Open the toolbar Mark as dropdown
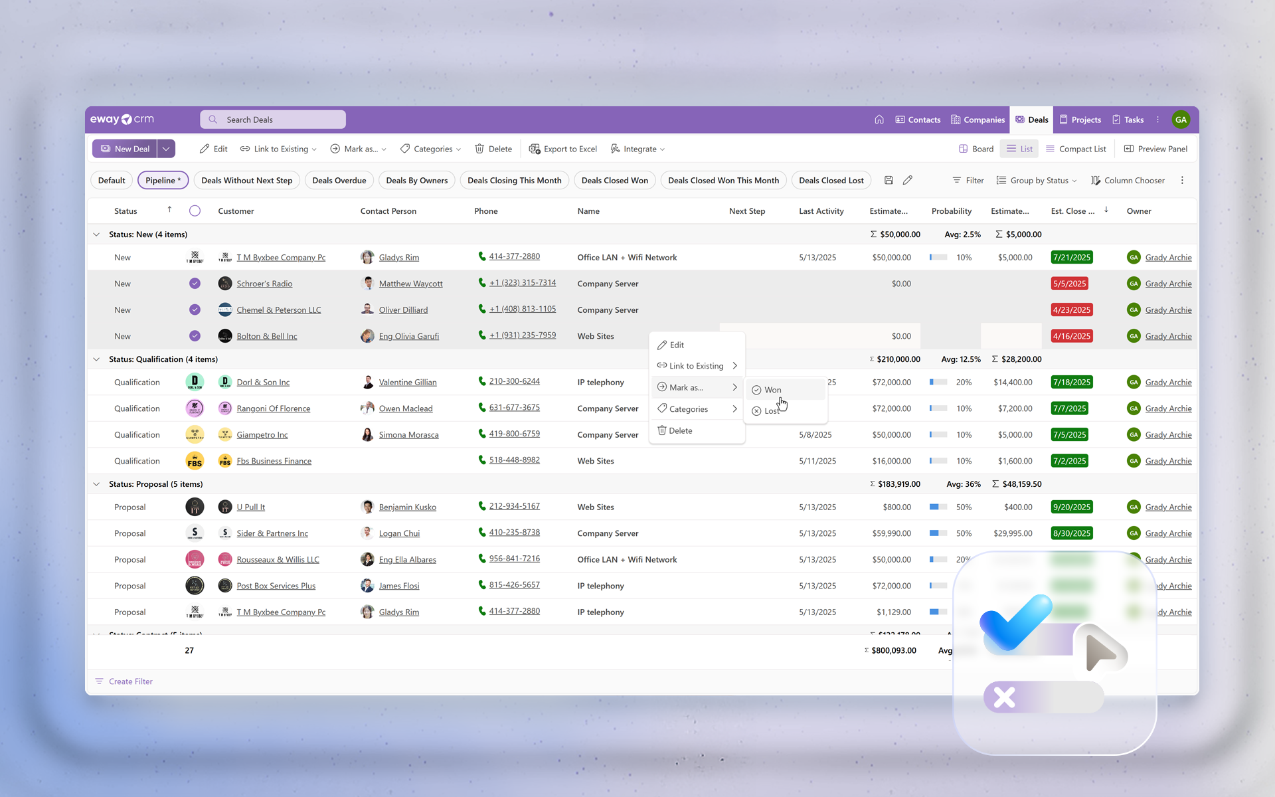 pos(359,149)
